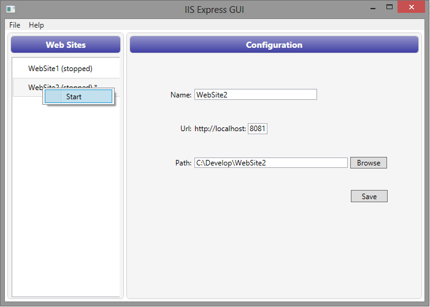Choose Start in the context menu
The width and height of the screenshot is (430, 307).
point(79,96)
